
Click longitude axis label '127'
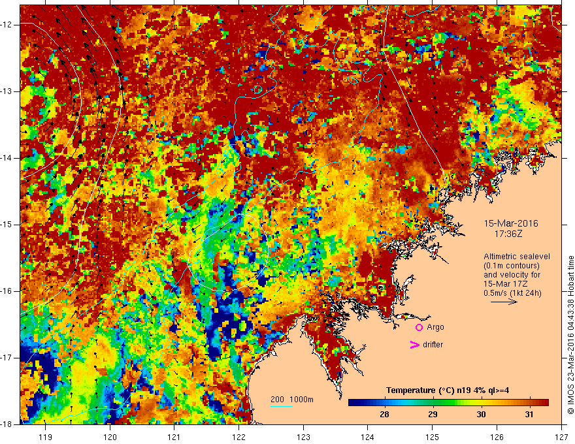(561, 437)
